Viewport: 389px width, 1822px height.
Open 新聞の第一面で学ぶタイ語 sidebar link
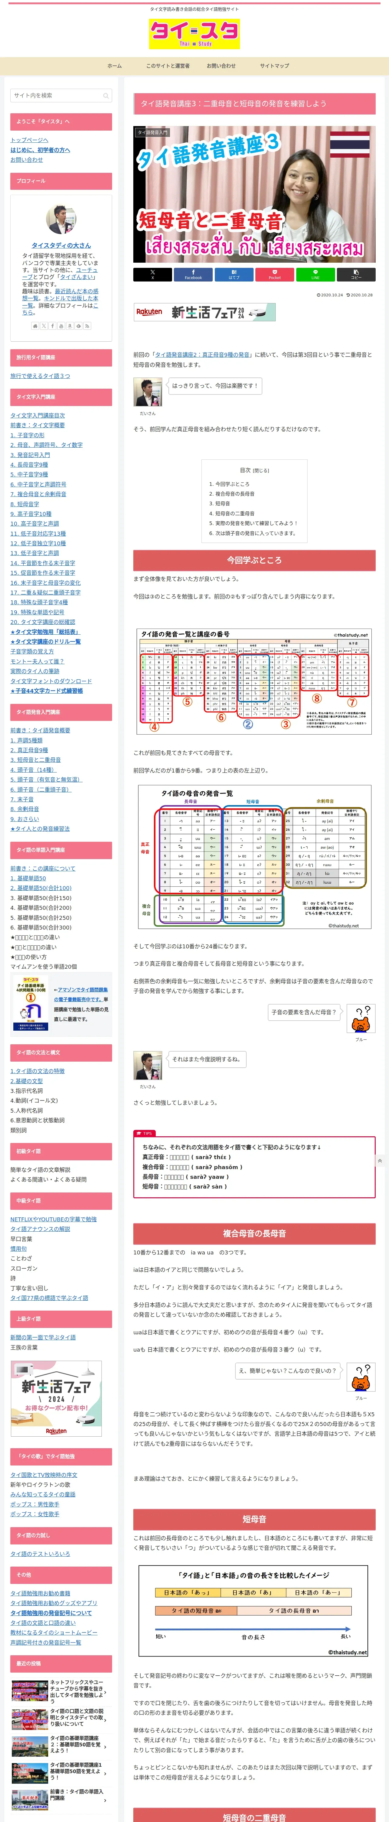(43, 1338)
